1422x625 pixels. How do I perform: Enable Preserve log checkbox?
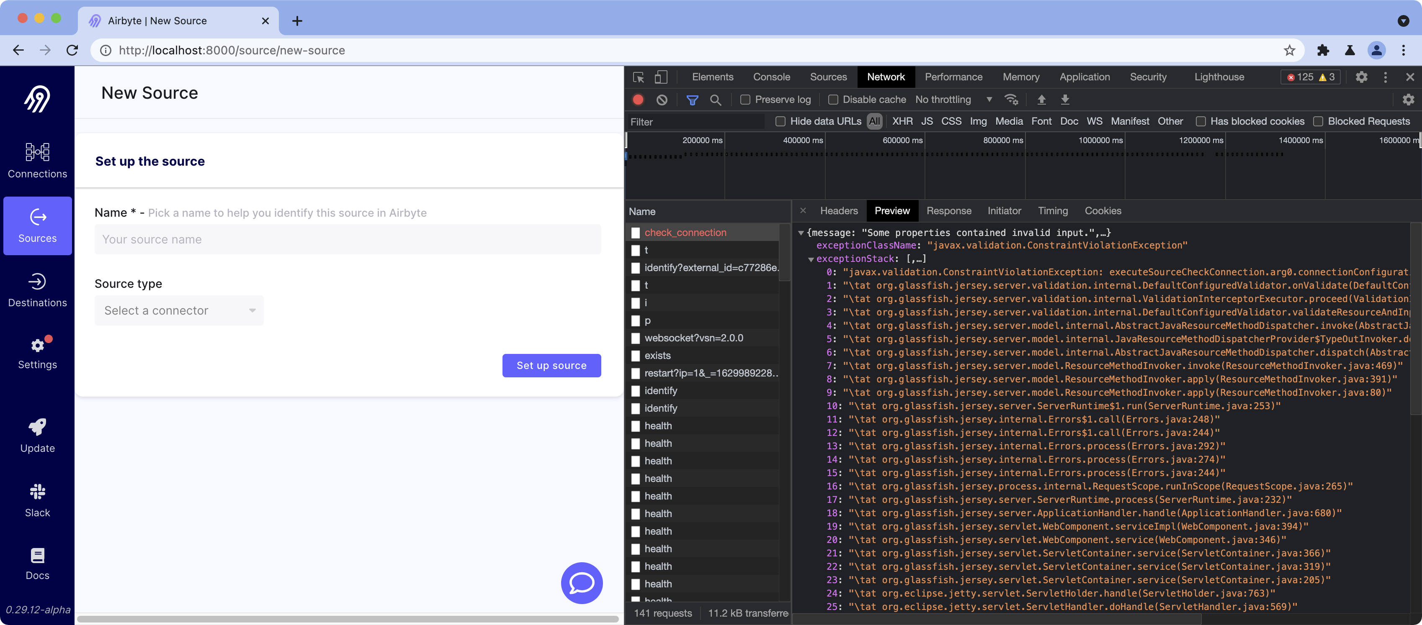click(745, 100)
